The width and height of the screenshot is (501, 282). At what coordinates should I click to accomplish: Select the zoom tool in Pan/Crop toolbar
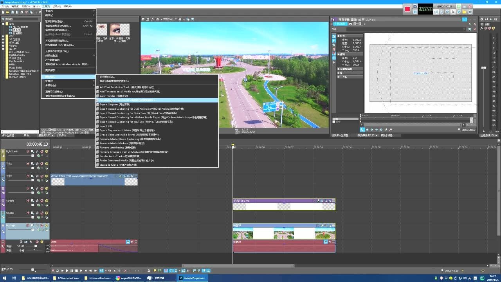[334, 45]
